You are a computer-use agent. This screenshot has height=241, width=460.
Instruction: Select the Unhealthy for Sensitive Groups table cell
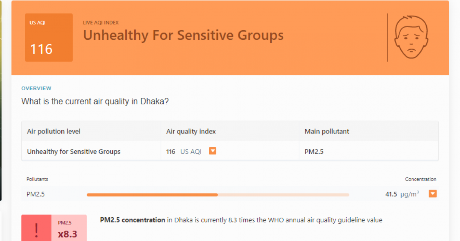(73, 151)
